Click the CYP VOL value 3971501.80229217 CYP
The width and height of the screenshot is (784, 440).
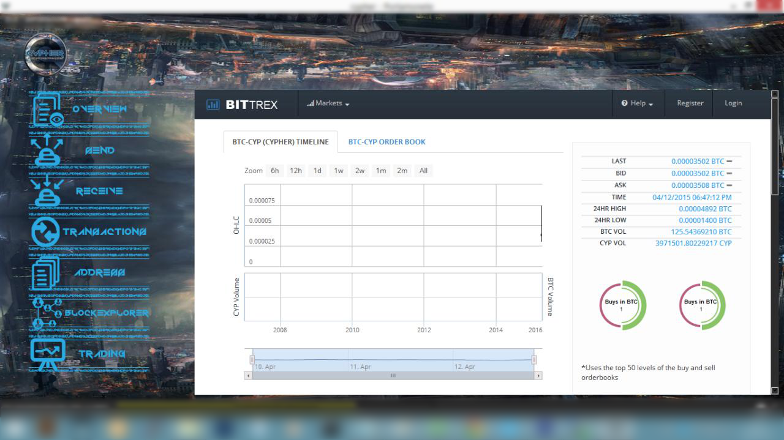pos(693,244)
